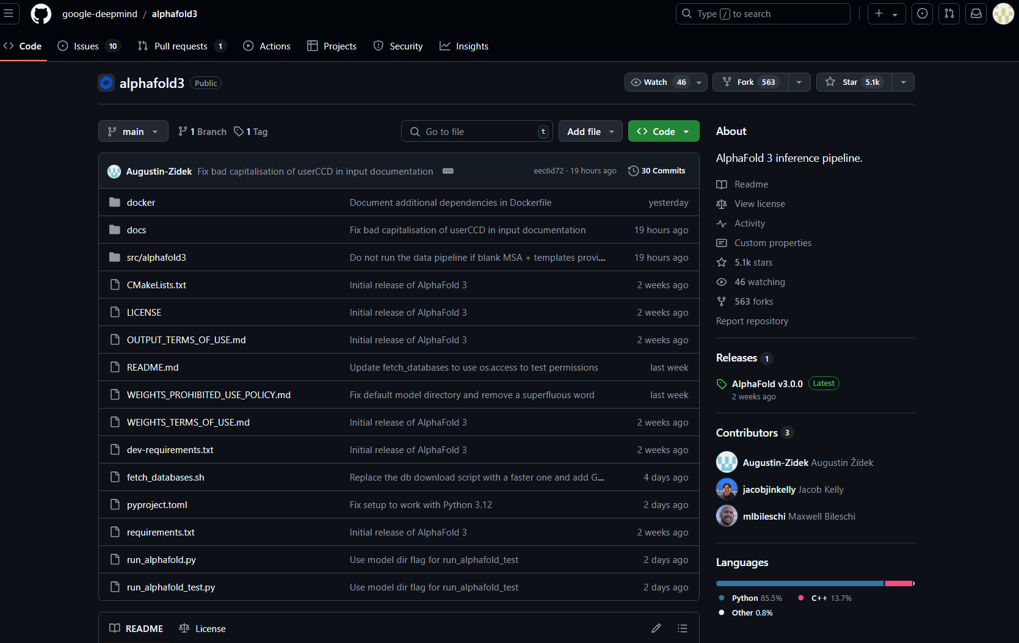Open fetch_databases.sh file

coord(165,478)
